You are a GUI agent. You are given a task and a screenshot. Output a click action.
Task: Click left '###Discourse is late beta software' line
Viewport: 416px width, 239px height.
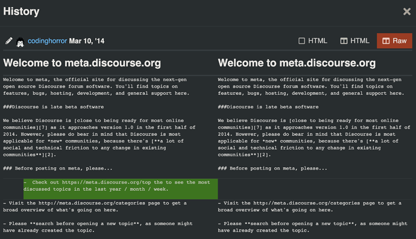click(x=53, y=107)
